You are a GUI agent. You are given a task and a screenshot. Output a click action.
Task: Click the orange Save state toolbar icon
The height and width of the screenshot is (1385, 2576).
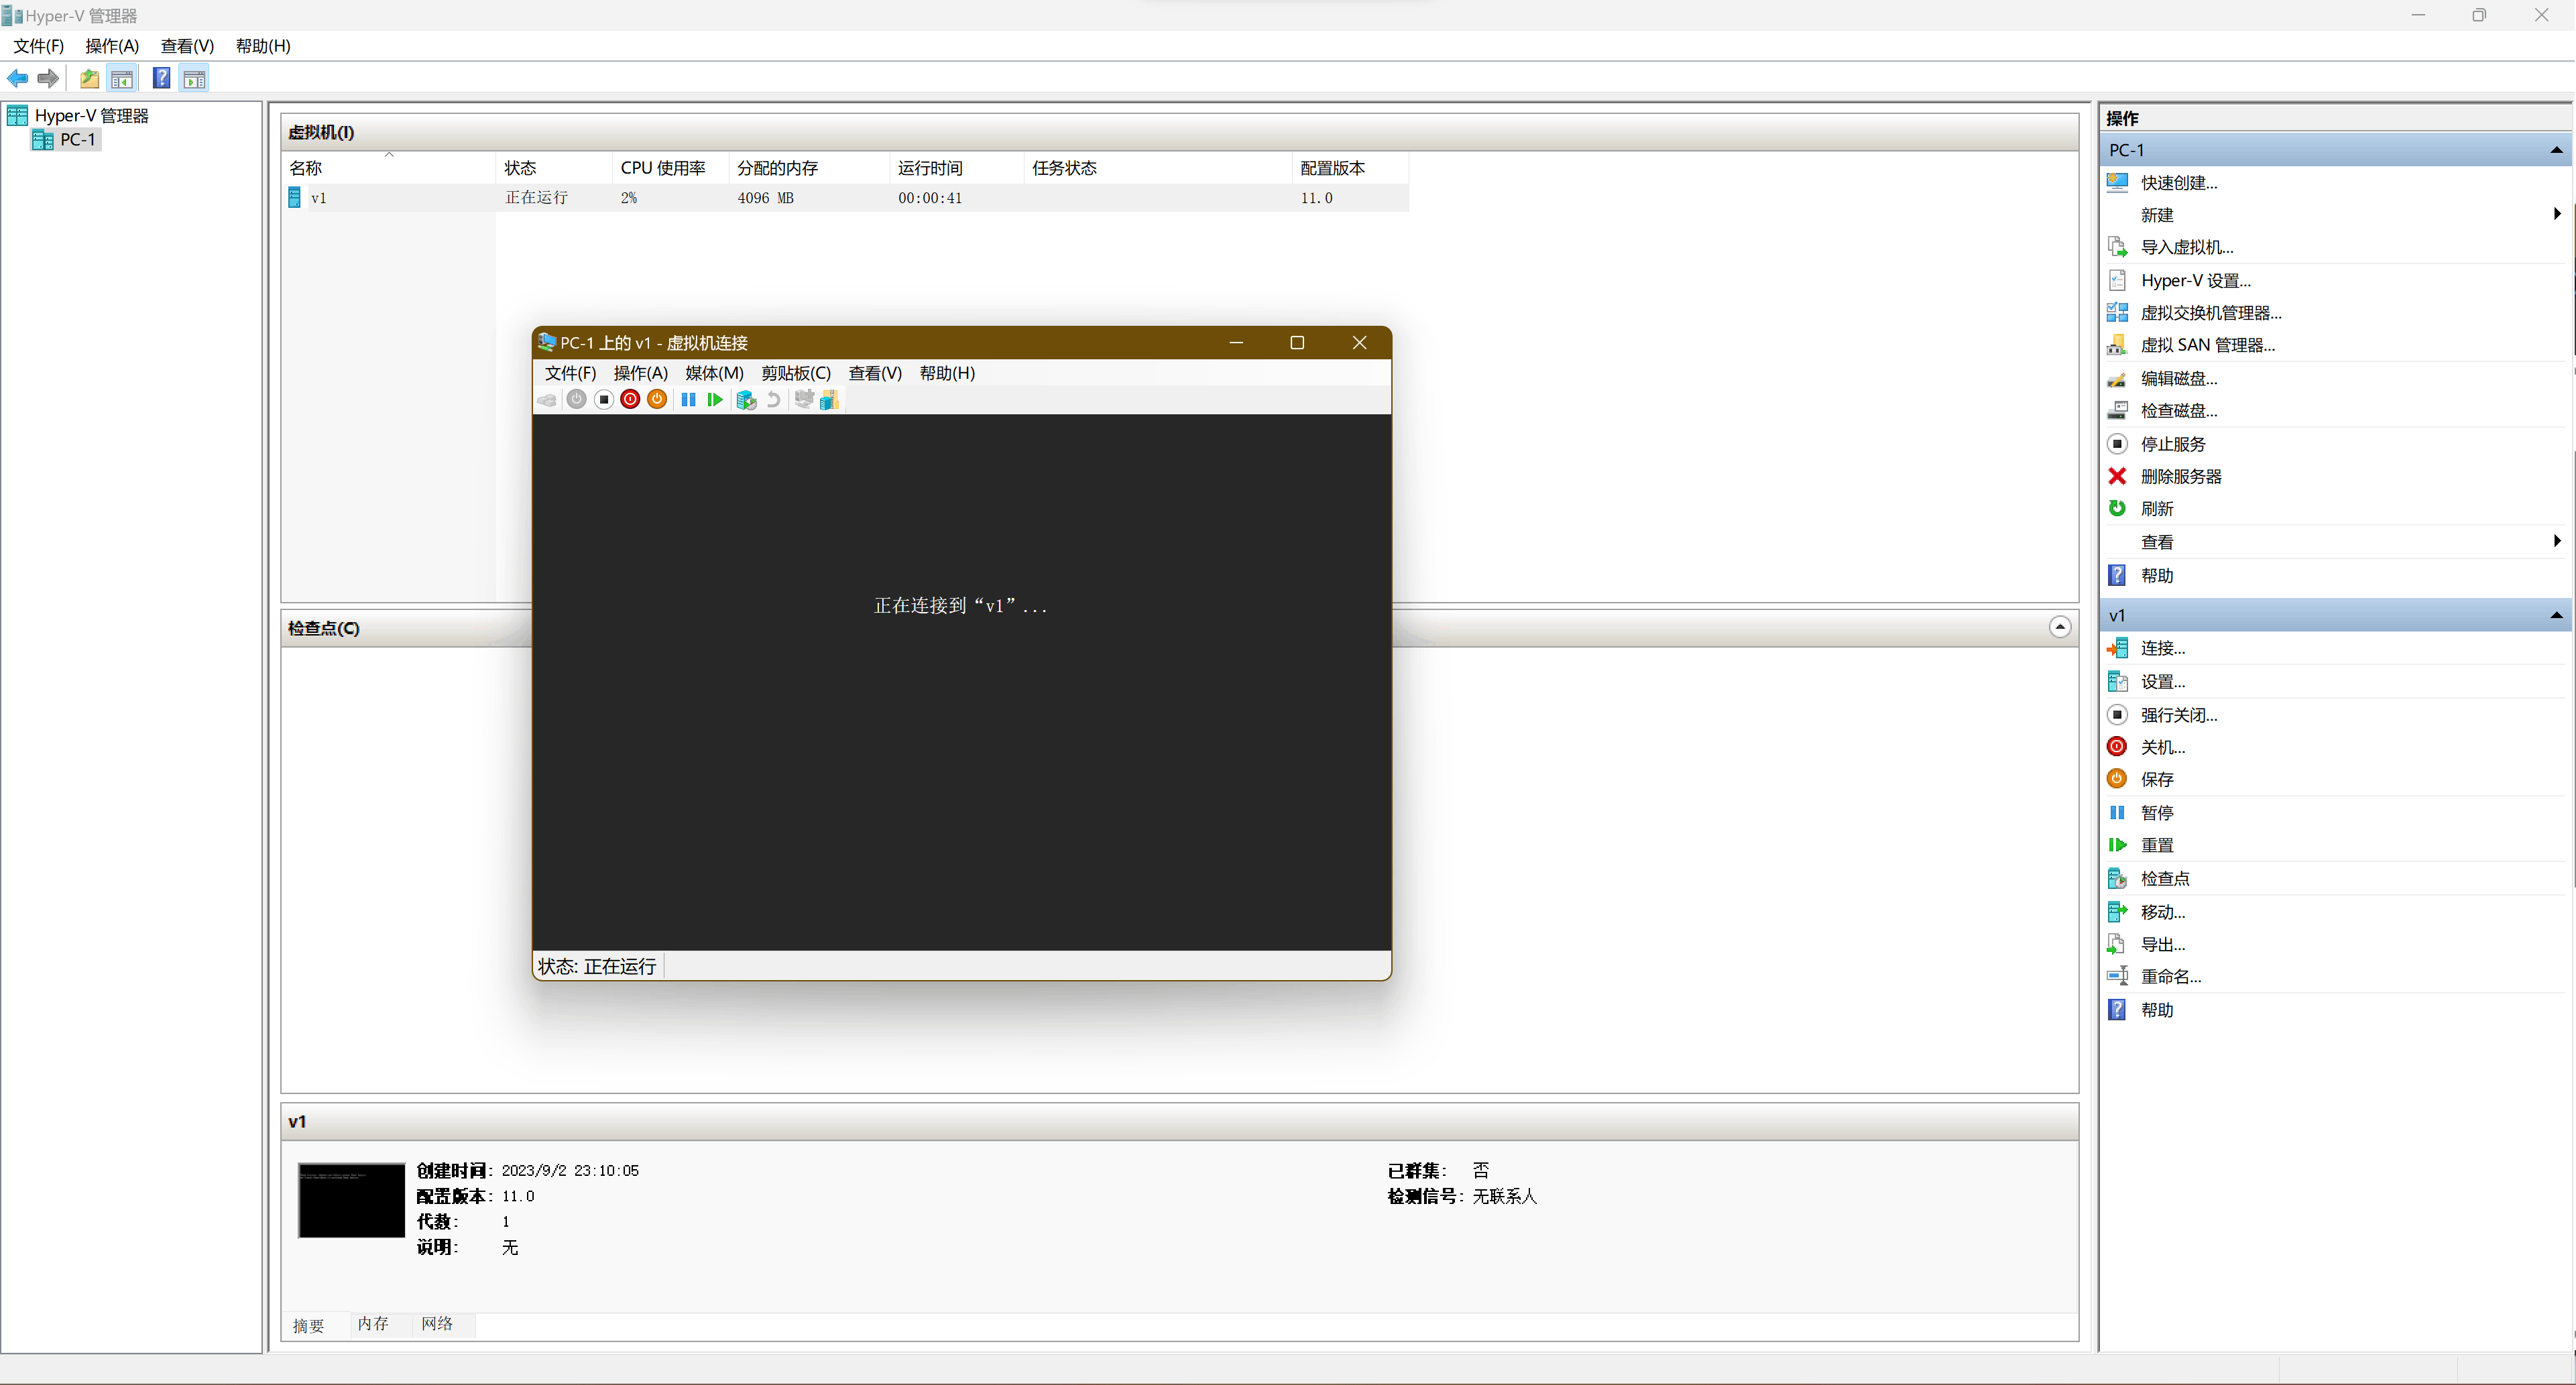click(657, 400)
